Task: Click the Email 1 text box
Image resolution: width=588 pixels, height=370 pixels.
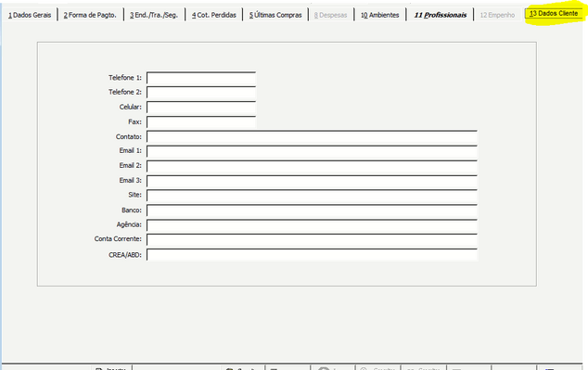Action: point(312,151)
